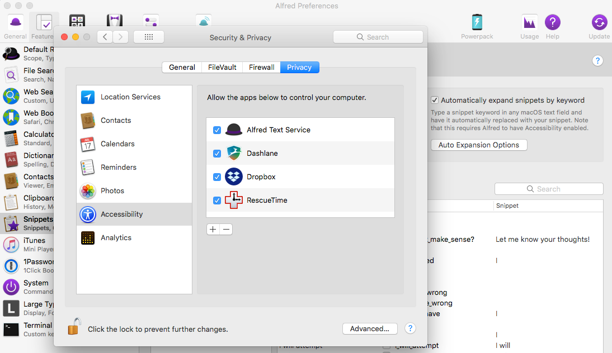612x353 pixels.
Task: Open Alfred Usage tab
Action: (529, 27)
